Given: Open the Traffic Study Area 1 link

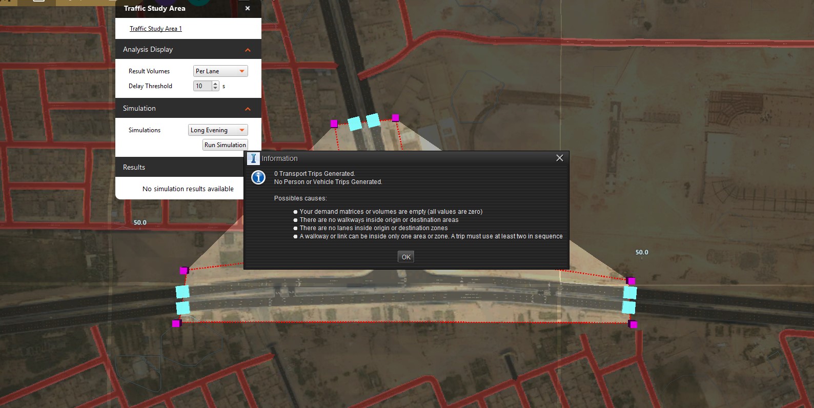Looking at the screenshot, I should [156, 29].
